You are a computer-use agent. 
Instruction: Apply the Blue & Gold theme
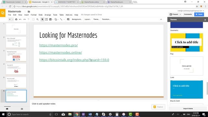tap(187, 89)
